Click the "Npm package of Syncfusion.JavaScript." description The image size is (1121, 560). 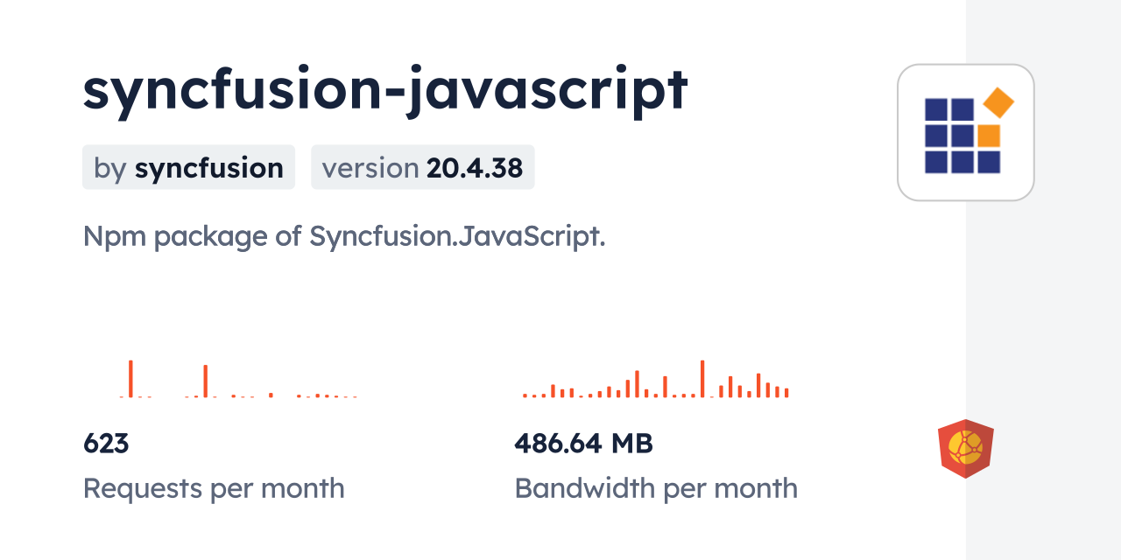[x=344, y=236]
